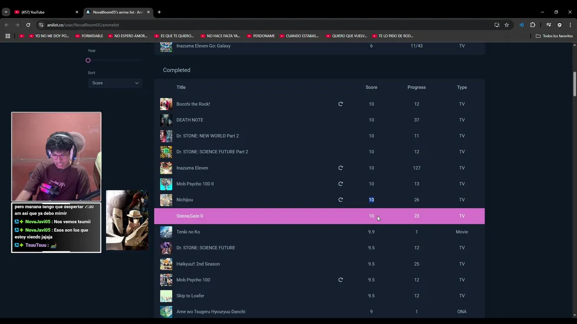This screenshot has height=324, width=577.
Task: Open bookmark QUIERO QUE VUELV...
Action: (x=346, y=36)
